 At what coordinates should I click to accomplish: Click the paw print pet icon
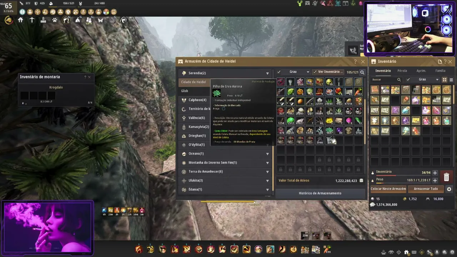tap(55, 20)
